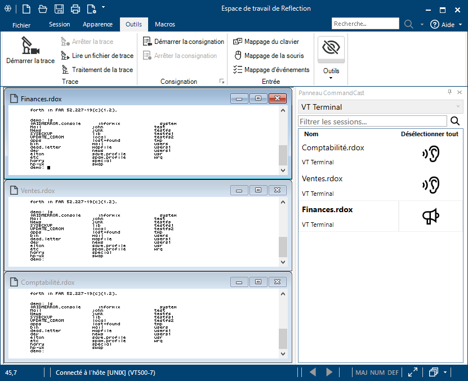Open the Macros ribbon tab
Image resolution: width=468 pixels, height=381 pixels.
pos(165,24)
